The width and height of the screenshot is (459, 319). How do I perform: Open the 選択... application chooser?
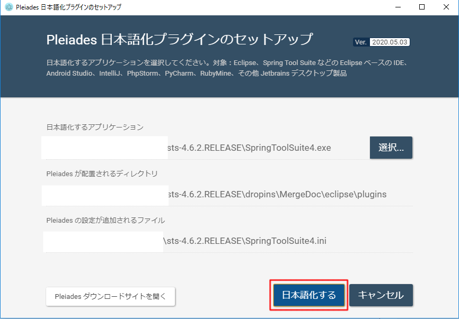391,148
